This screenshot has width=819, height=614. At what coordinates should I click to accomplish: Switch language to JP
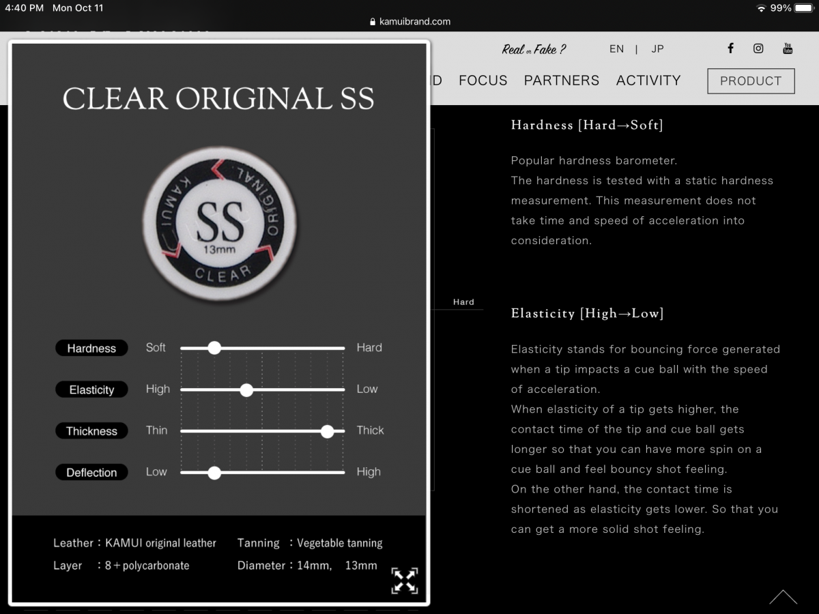point(657,49)
